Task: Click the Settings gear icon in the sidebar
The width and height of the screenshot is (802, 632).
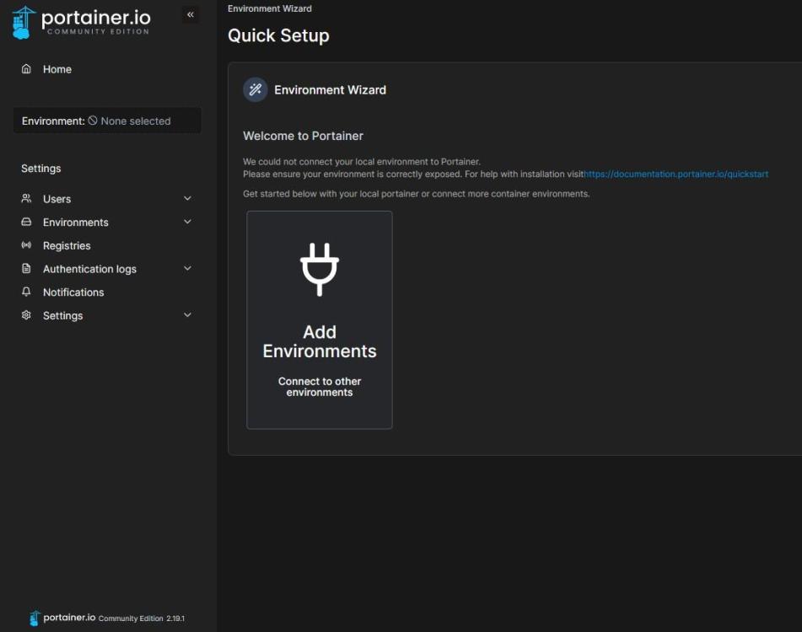Action: tap(26, 315)
